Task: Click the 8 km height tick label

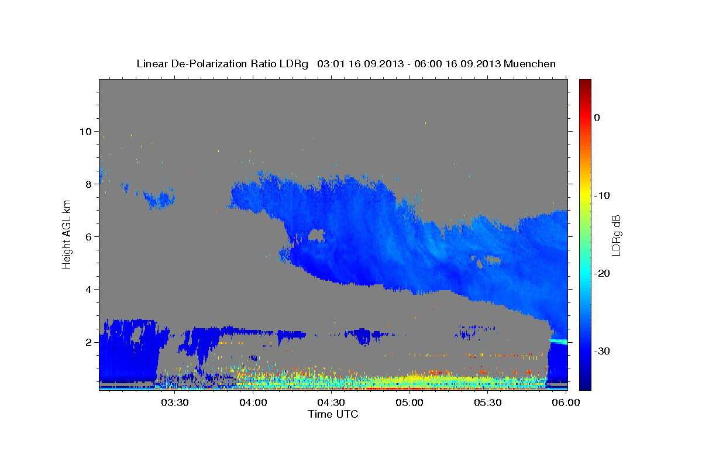Action: tap(90, 184)
